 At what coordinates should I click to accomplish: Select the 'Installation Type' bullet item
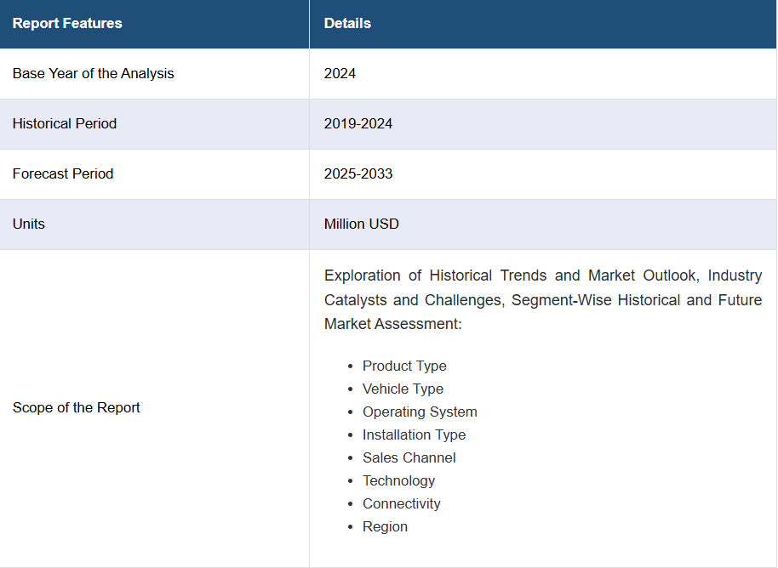click(x=415, y=435)
